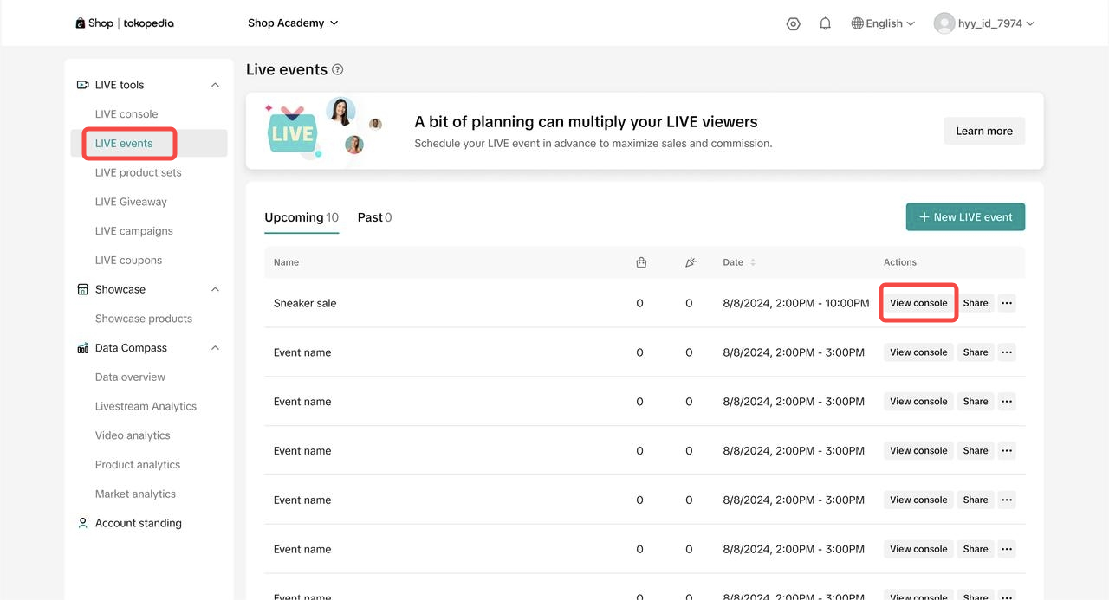
Task: Click the Learn more banner button
Action: (x=983, y=131)
